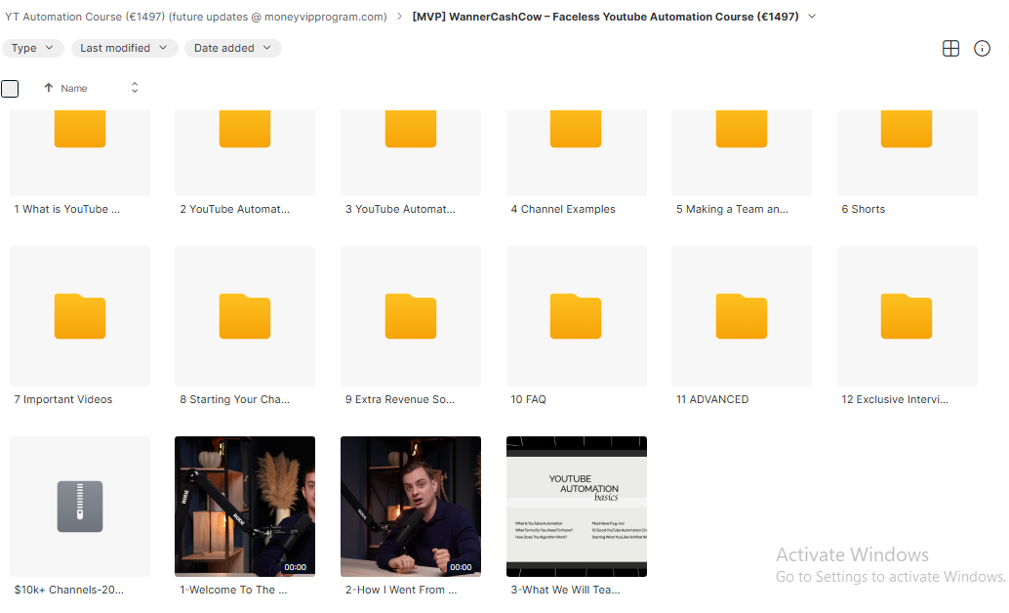Open the '10 FAQ' folder icon
1009x613 pixels.
tap(576, 316)
